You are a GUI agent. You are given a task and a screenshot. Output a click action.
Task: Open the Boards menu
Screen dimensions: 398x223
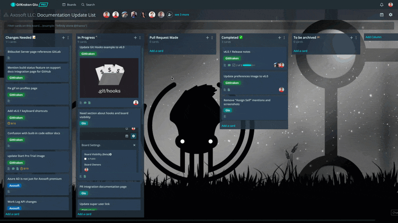(x=69, y=5)
